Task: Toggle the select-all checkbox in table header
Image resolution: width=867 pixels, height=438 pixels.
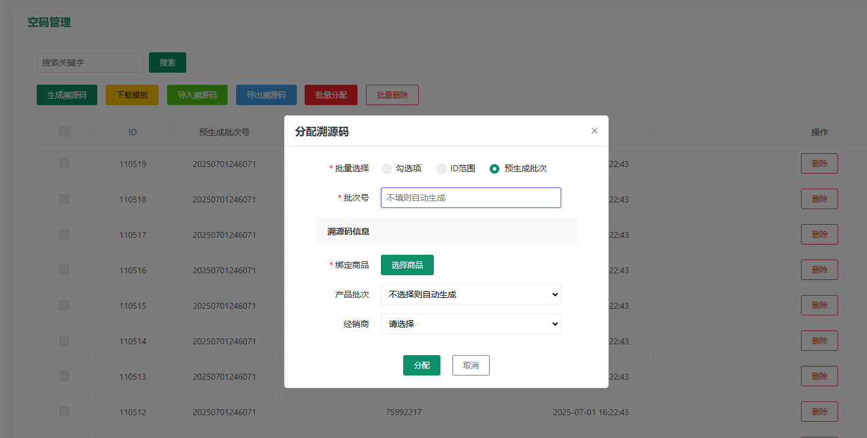Action: click(x=64, y=132)
